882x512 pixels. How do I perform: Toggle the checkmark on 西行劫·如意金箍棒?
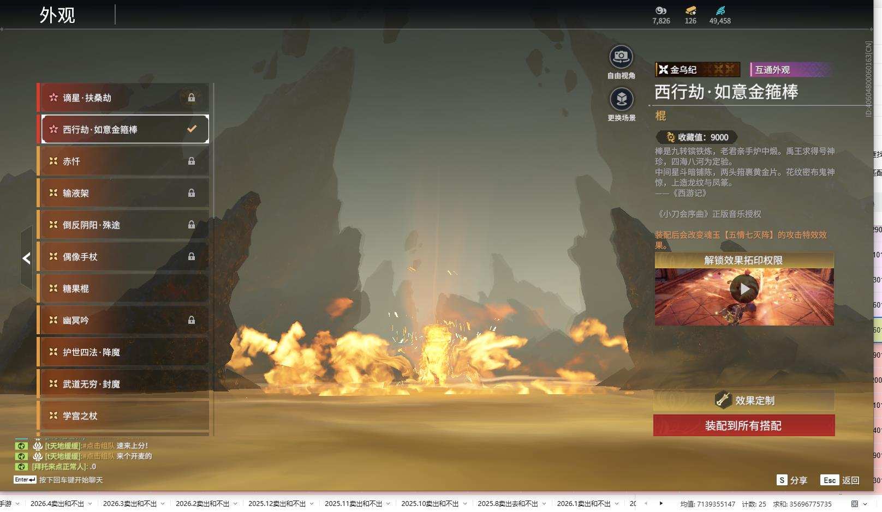192,129
